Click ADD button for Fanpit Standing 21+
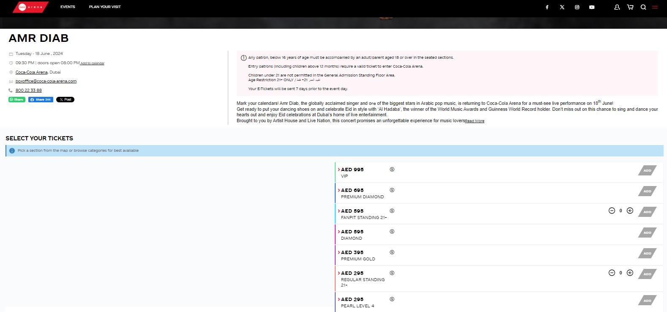 point(647,212)
